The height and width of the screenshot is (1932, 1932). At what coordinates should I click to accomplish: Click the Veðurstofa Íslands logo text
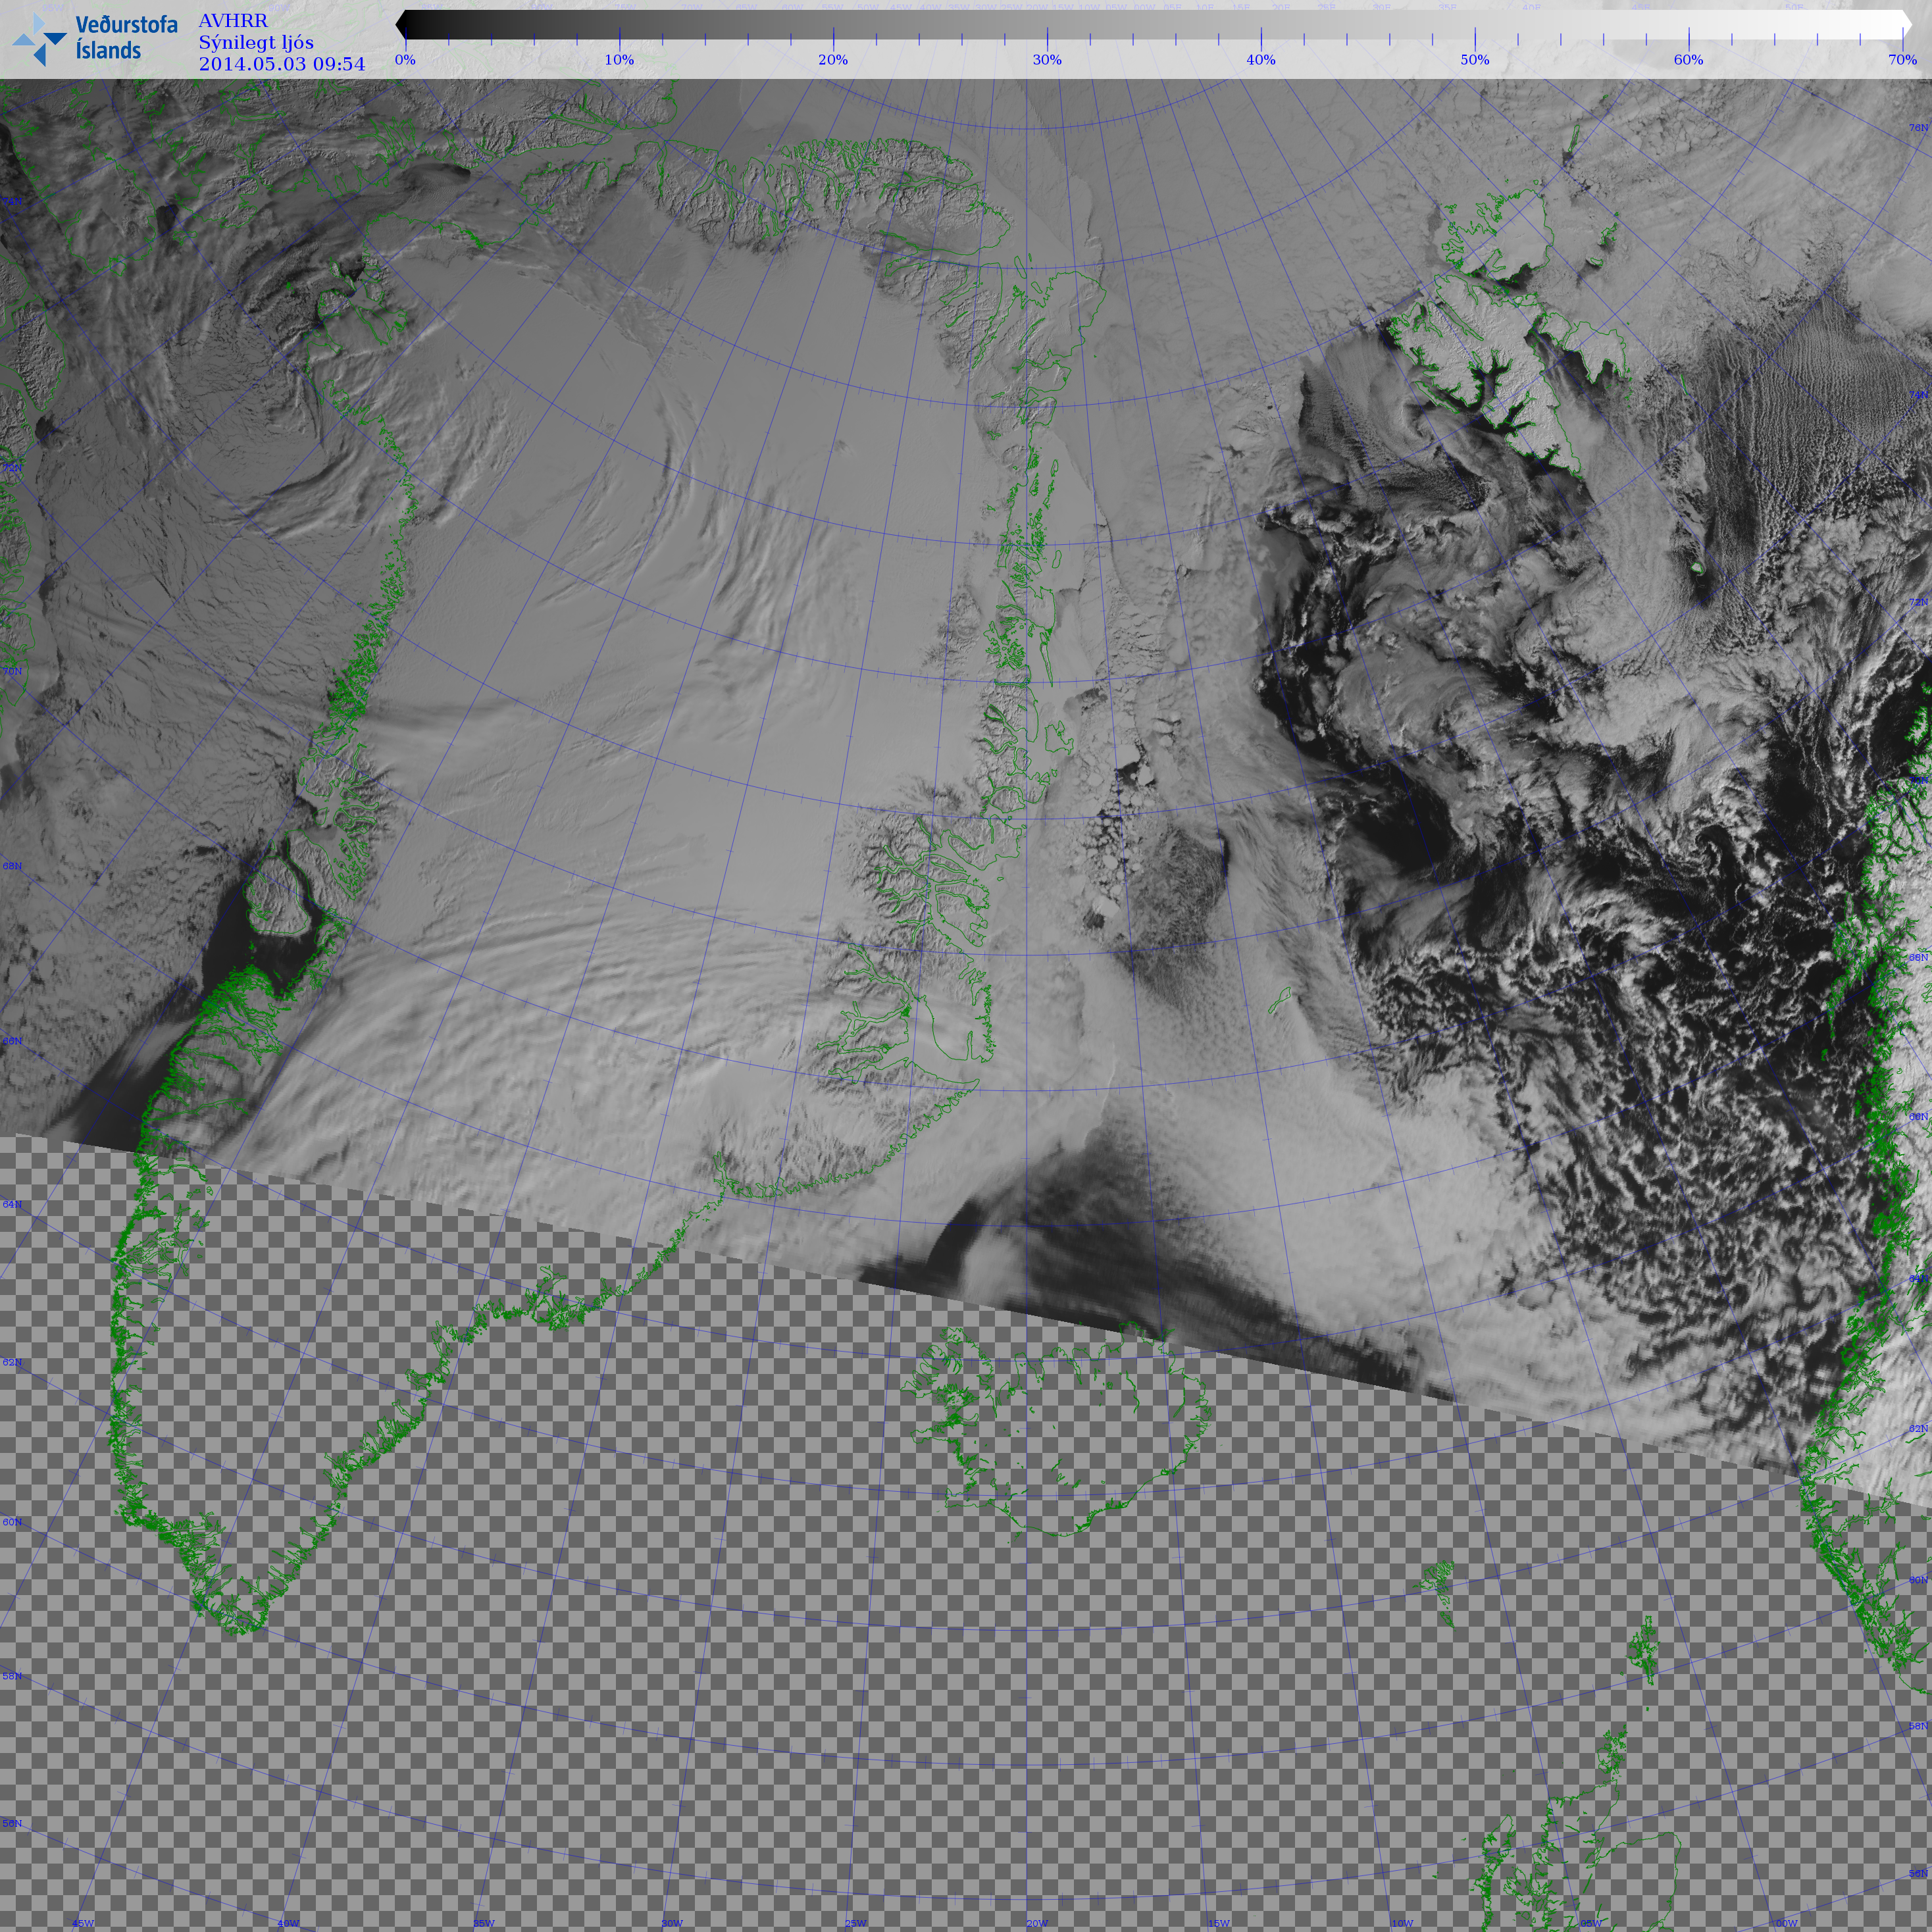click(x=126, y=38)
